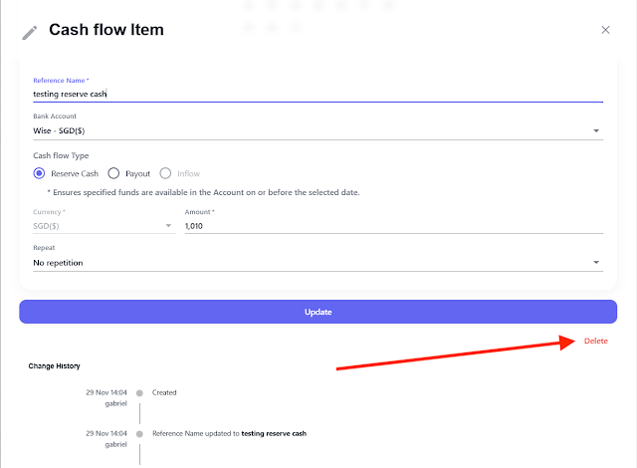Open the Repeat dropdown
This screenshot has width=637, height=468.
coord(317,263)
